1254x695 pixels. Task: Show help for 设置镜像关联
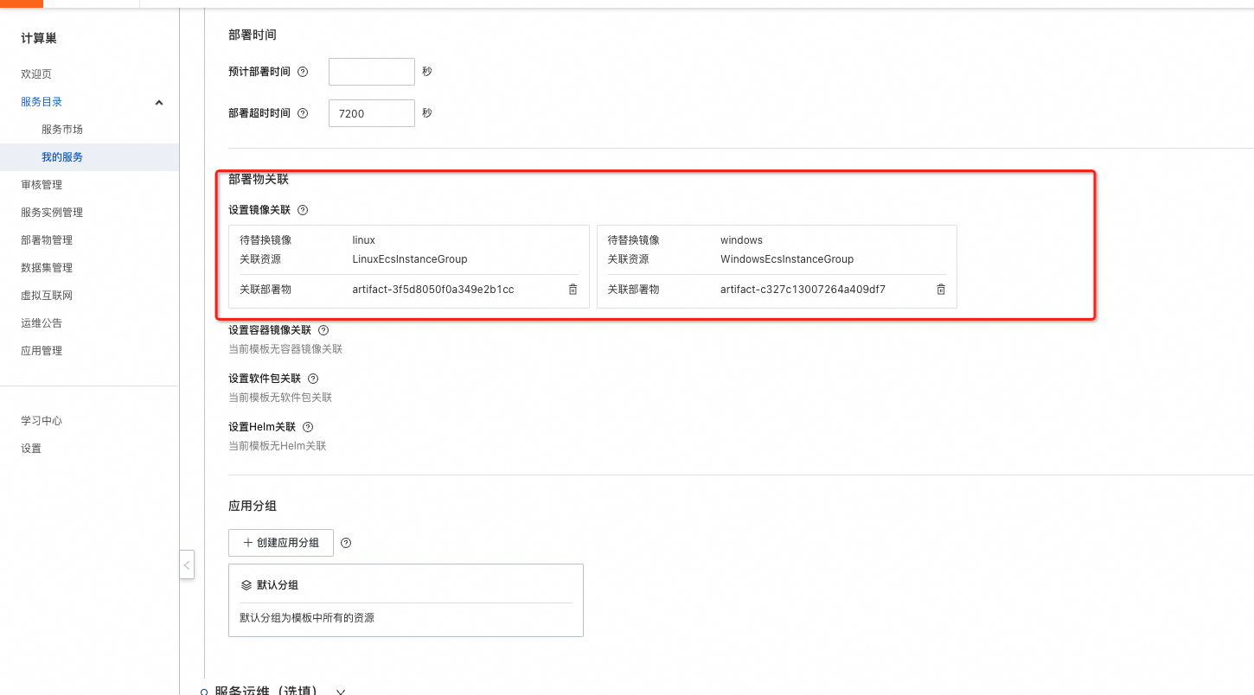coord(303,210)
